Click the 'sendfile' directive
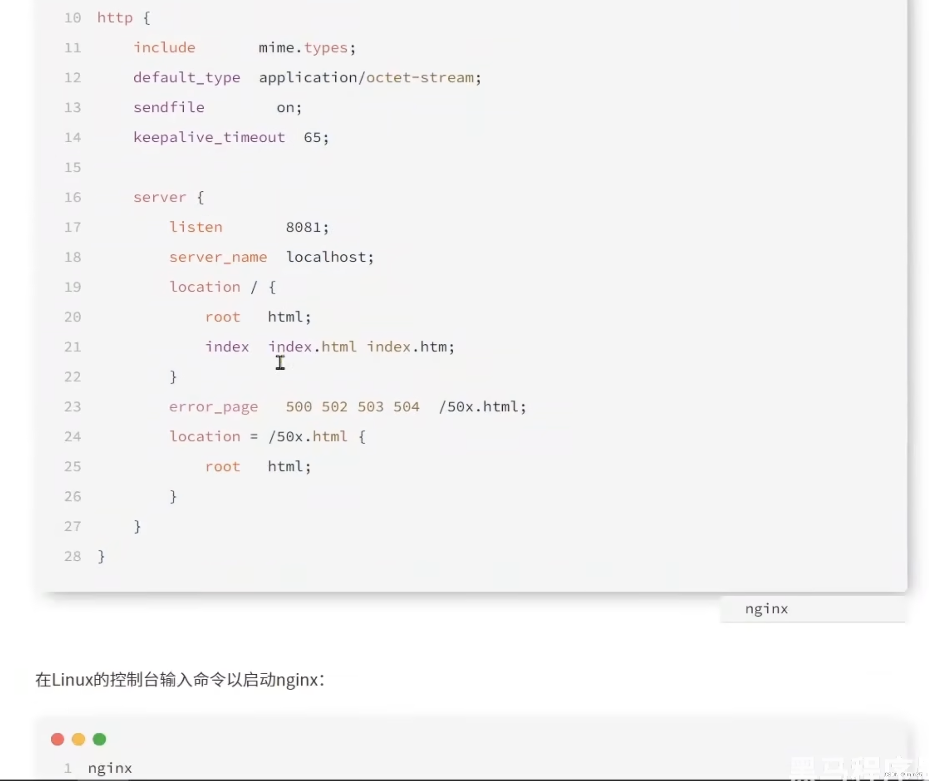This screenshot has height=781, width=929. [x=169, y=108]
